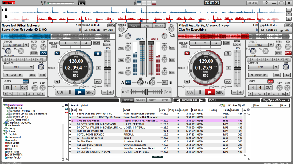Click deck B KEY knob
The image size is (293, 164).
(288, 47)
